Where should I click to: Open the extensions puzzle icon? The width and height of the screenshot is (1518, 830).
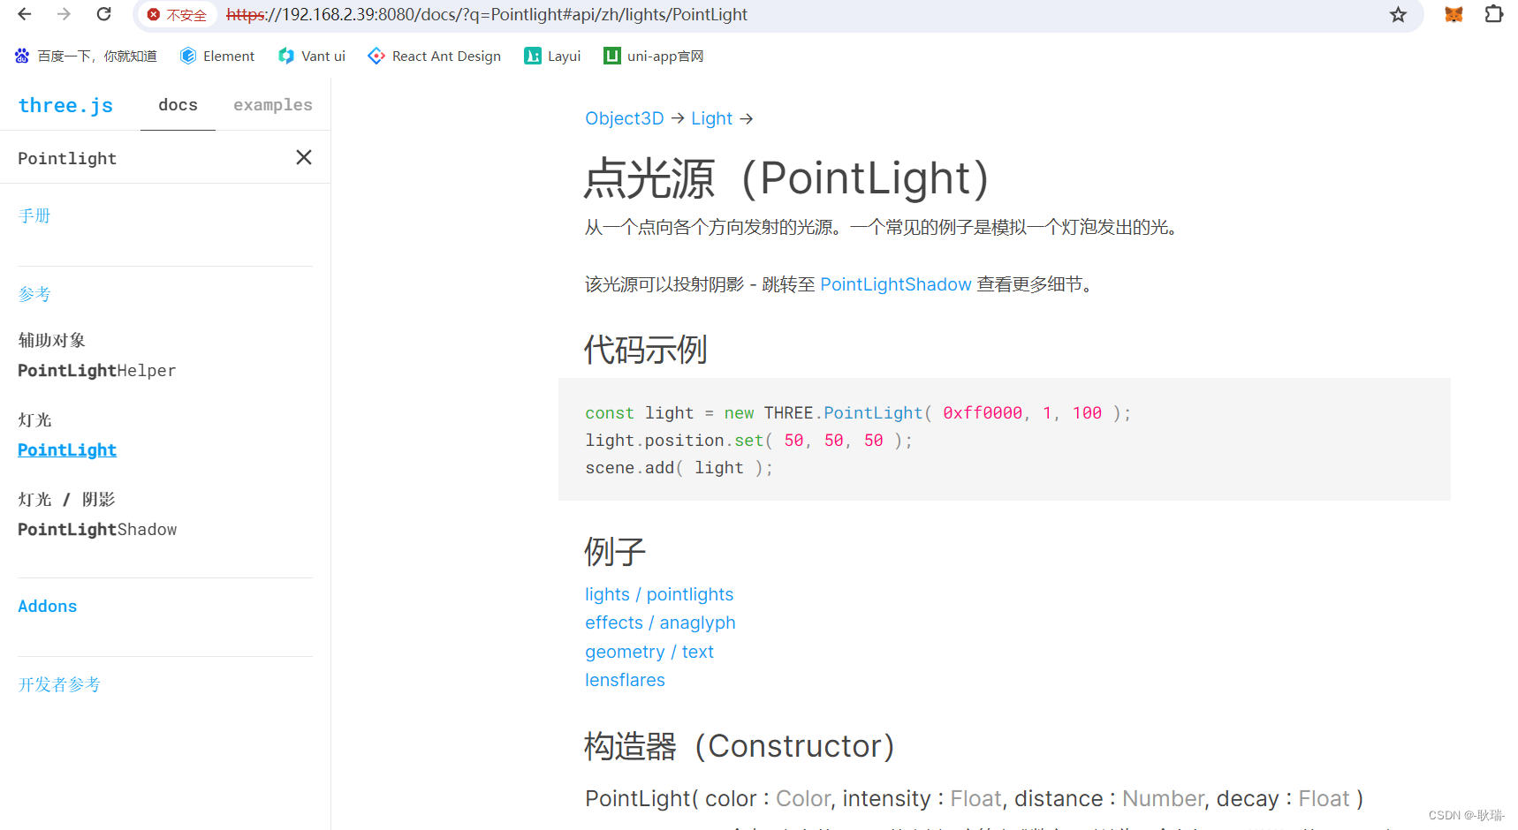(1493, 14)
